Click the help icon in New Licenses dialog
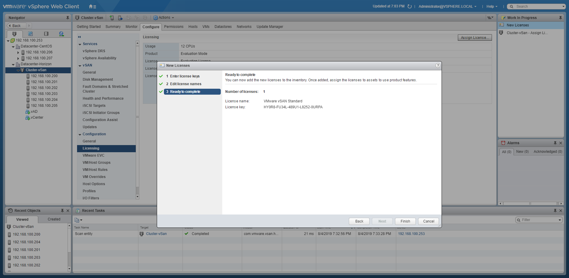This screenshot has width=569, height=278. (438, 66)
